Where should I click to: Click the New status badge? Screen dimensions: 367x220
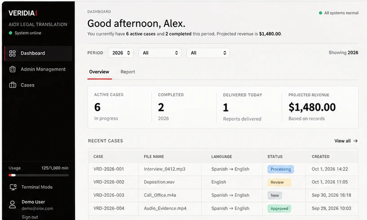coord(275,195)
